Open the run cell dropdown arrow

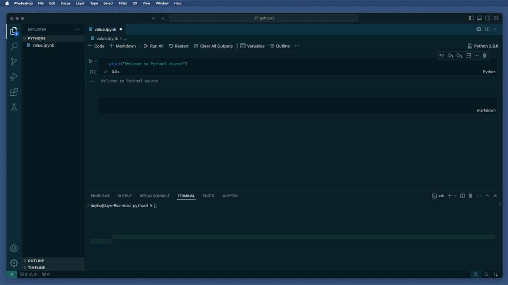(96, 61)
